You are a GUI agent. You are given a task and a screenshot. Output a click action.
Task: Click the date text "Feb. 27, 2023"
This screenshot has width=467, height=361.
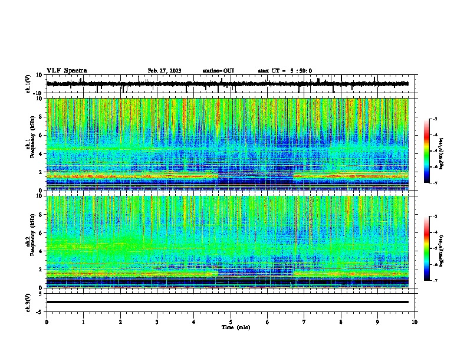pyautogui.click(x=165, y=71)
